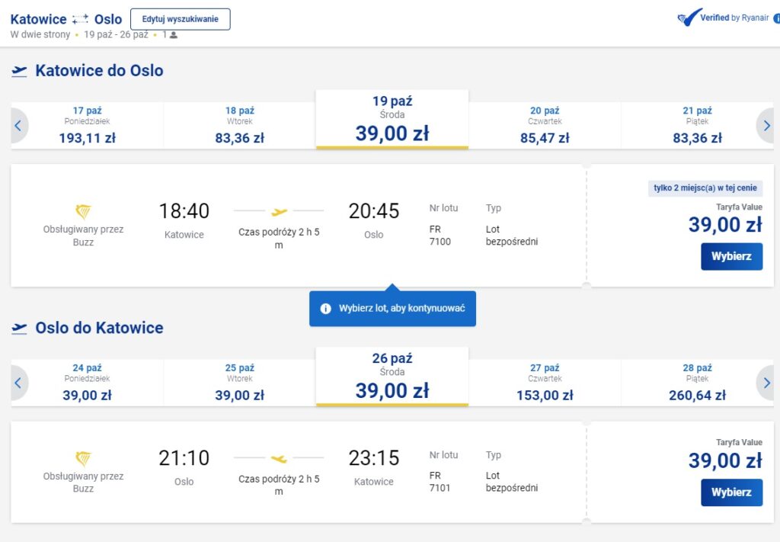Screen dimensions: 780x542
Task: Select the 20 paź Czwartek outbound date tab
Action: [x=545, y=126]
